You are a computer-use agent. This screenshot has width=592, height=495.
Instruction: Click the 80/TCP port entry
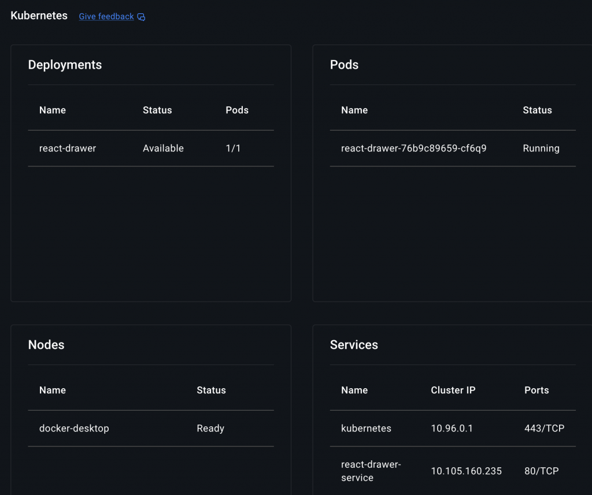(x=541, y=471)
